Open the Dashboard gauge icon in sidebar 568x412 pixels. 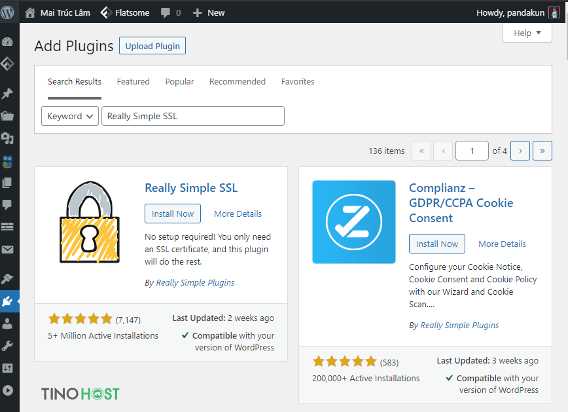point(7,42)
